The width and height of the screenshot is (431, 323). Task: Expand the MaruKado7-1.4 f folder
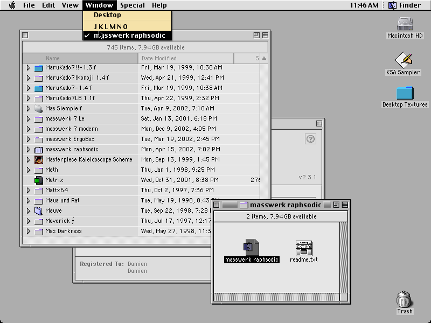[x=29, y=88]
